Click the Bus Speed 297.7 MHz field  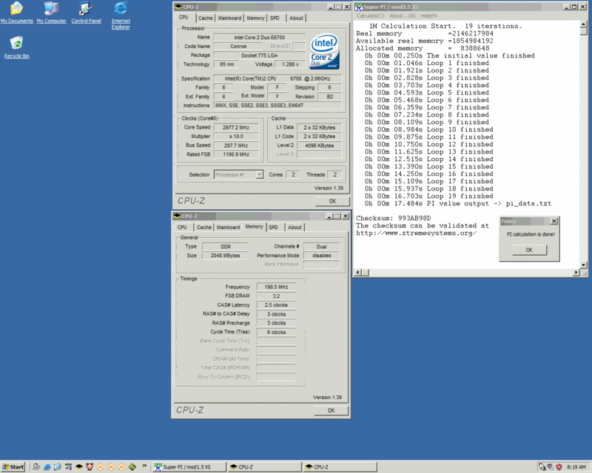pyautogui.click(x=236, y=145)
